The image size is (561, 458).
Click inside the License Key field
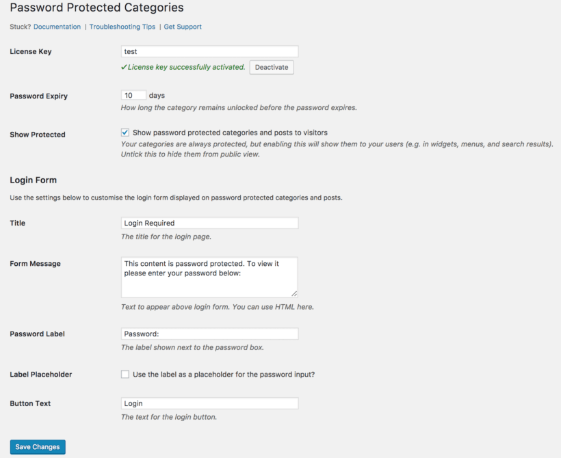(x=209, y=51)
